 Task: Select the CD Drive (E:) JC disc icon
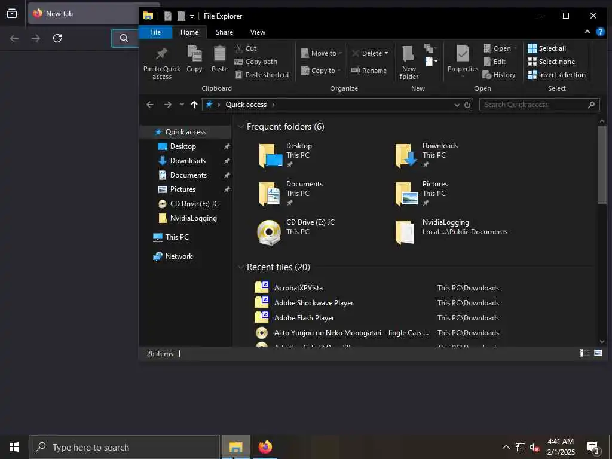(x=269, y=232)
